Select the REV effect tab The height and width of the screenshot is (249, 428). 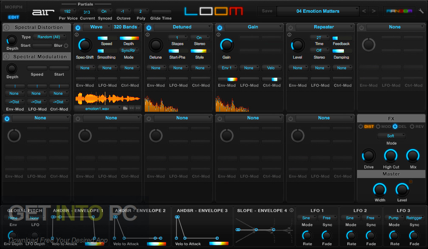[420, 126]
